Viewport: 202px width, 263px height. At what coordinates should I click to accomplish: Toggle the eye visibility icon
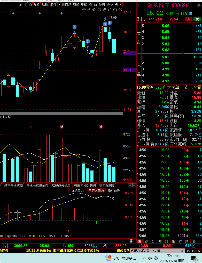(94, 10)
